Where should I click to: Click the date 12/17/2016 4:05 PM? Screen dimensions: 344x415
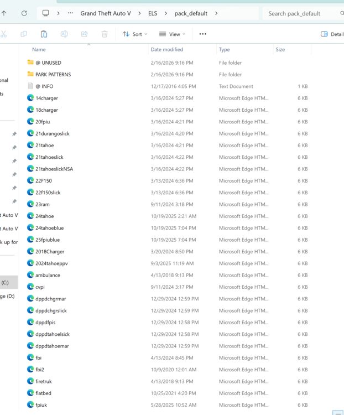point(173,86)
